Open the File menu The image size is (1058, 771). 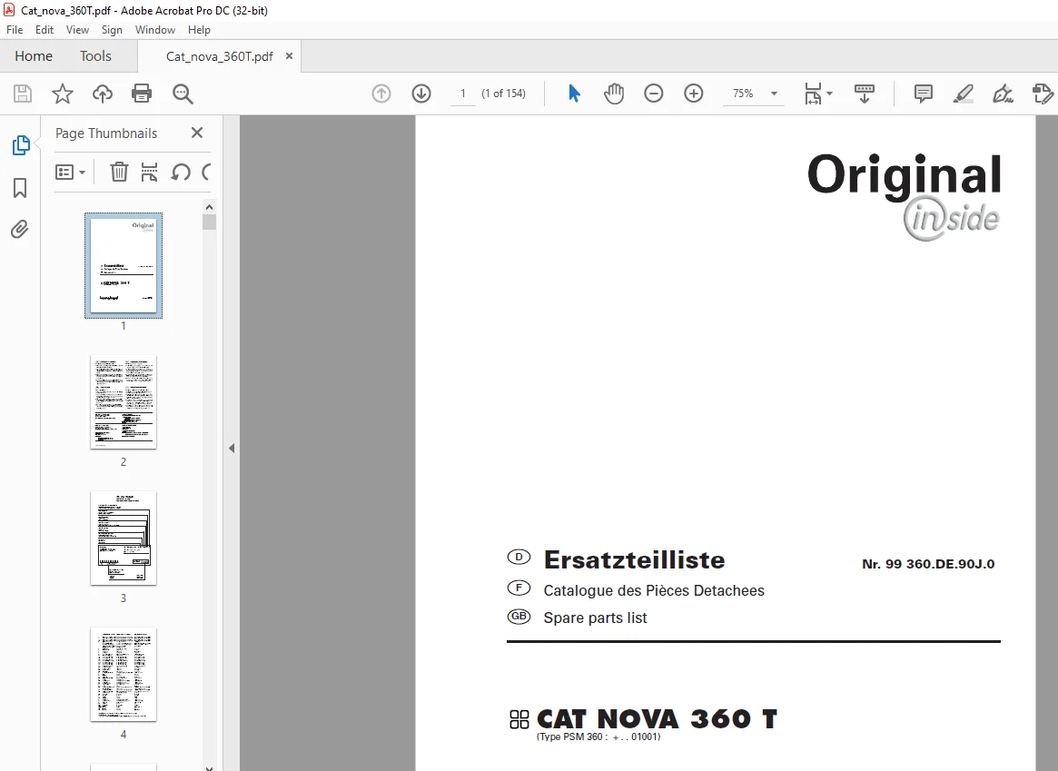tap(15, 30)
